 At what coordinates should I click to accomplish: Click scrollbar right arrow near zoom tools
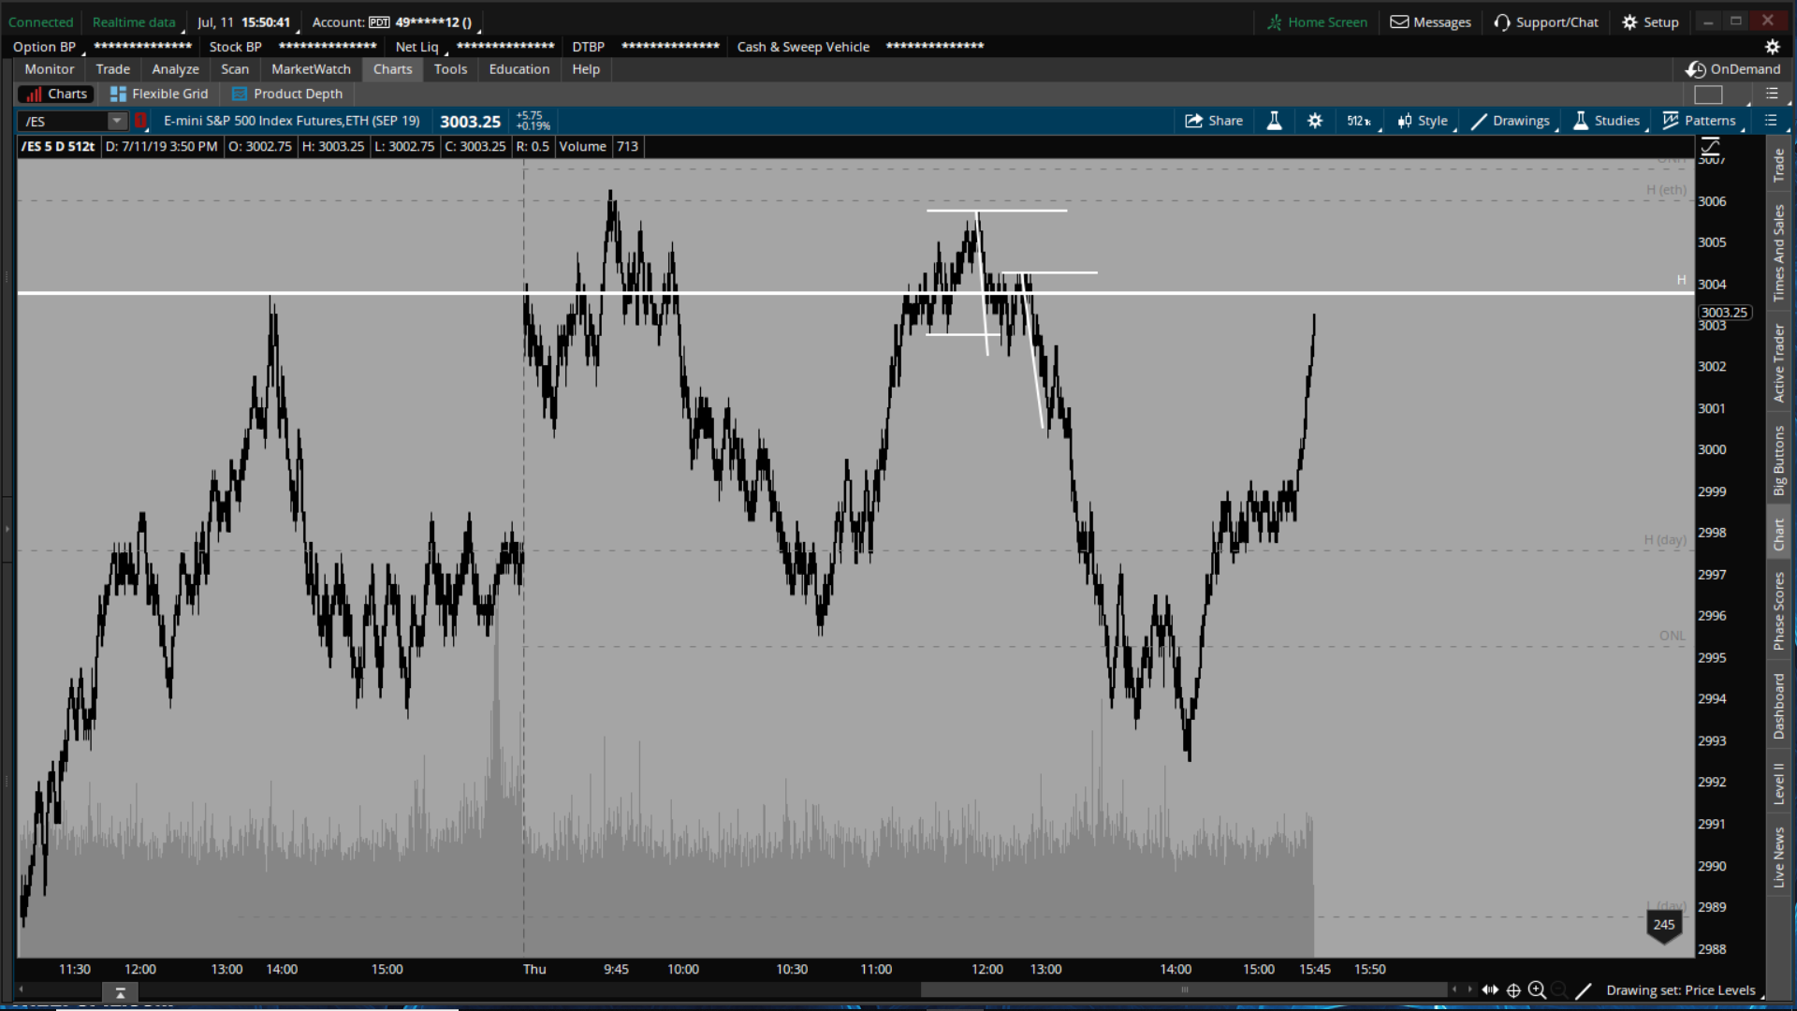1470,989
